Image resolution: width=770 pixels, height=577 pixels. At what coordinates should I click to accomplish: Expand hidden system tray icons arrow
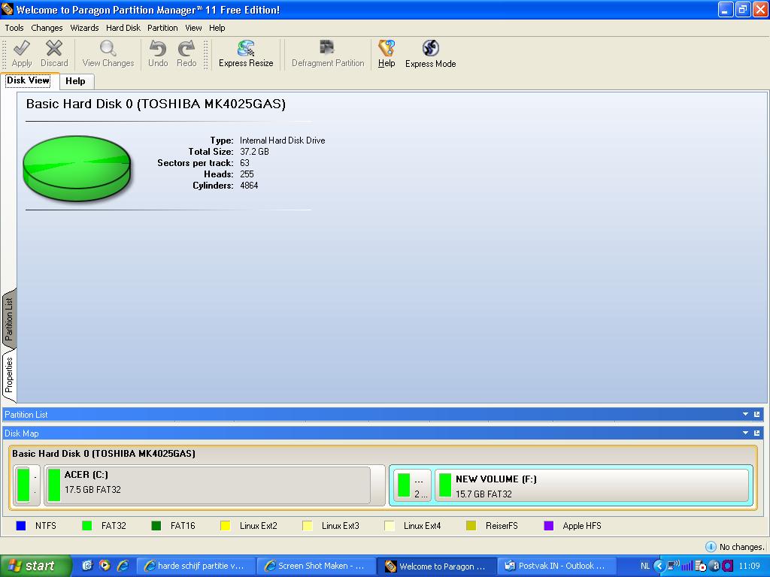point(659,566)
